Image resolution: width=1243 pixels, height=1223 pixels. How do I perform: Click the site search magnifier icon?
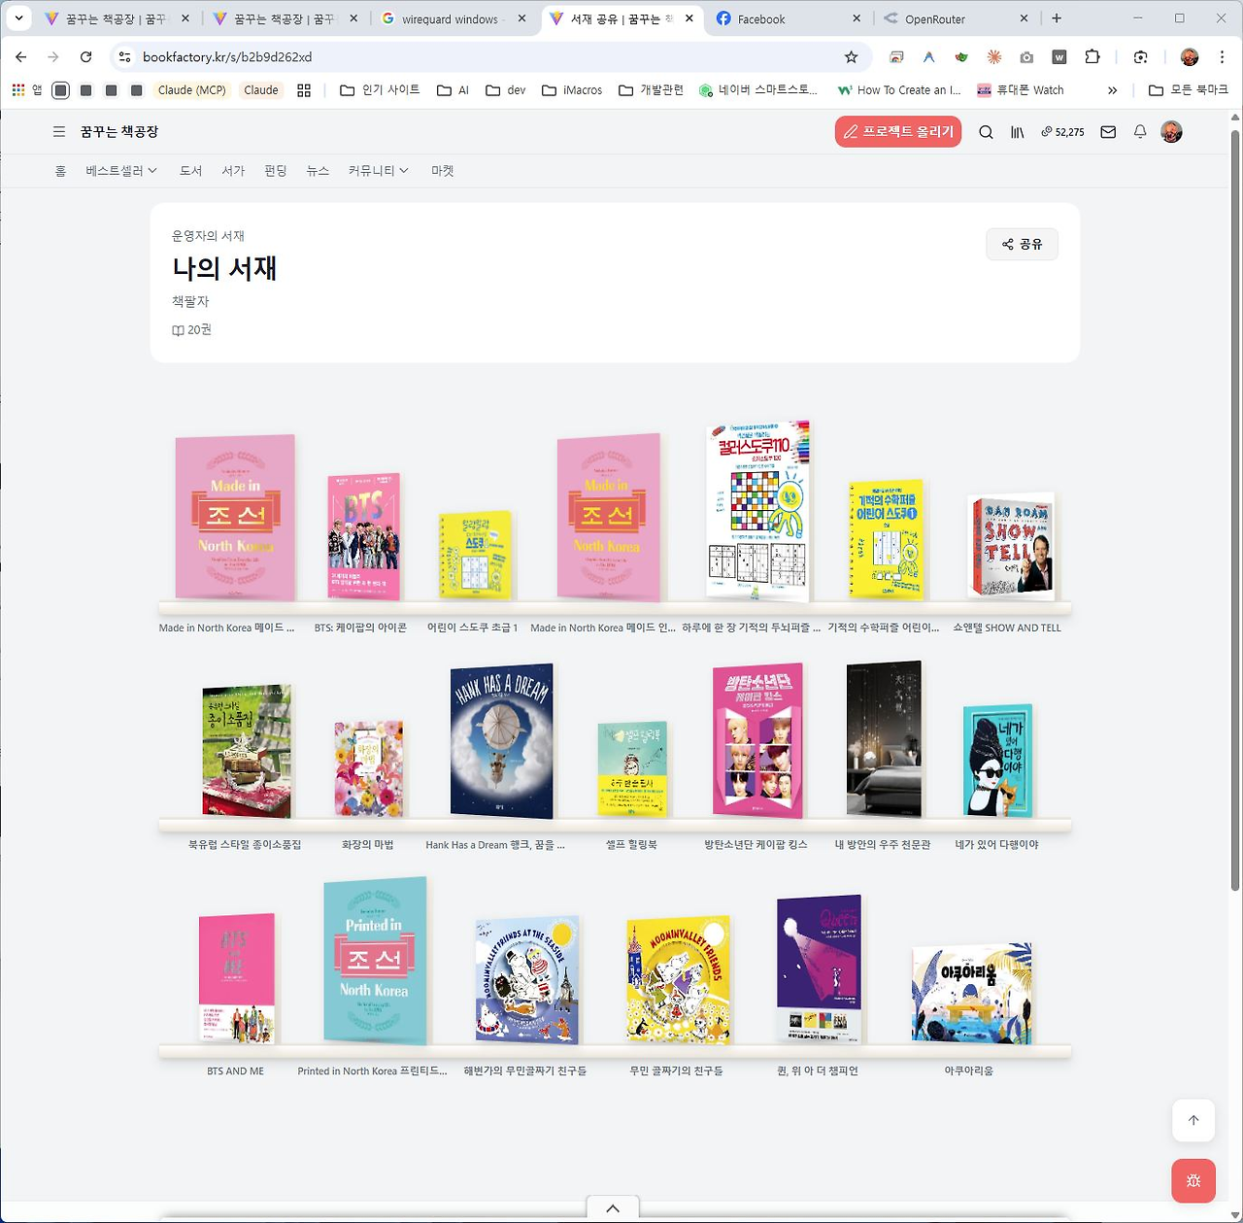pos(986,132)
